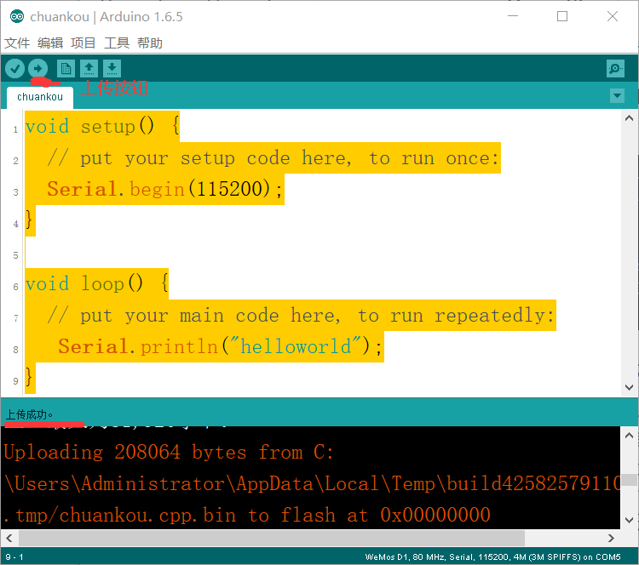The width and height of the screenshot is (639, 565).
Task: Click the 'Serial.println("helloworld");' line
Action: point(220,347)
